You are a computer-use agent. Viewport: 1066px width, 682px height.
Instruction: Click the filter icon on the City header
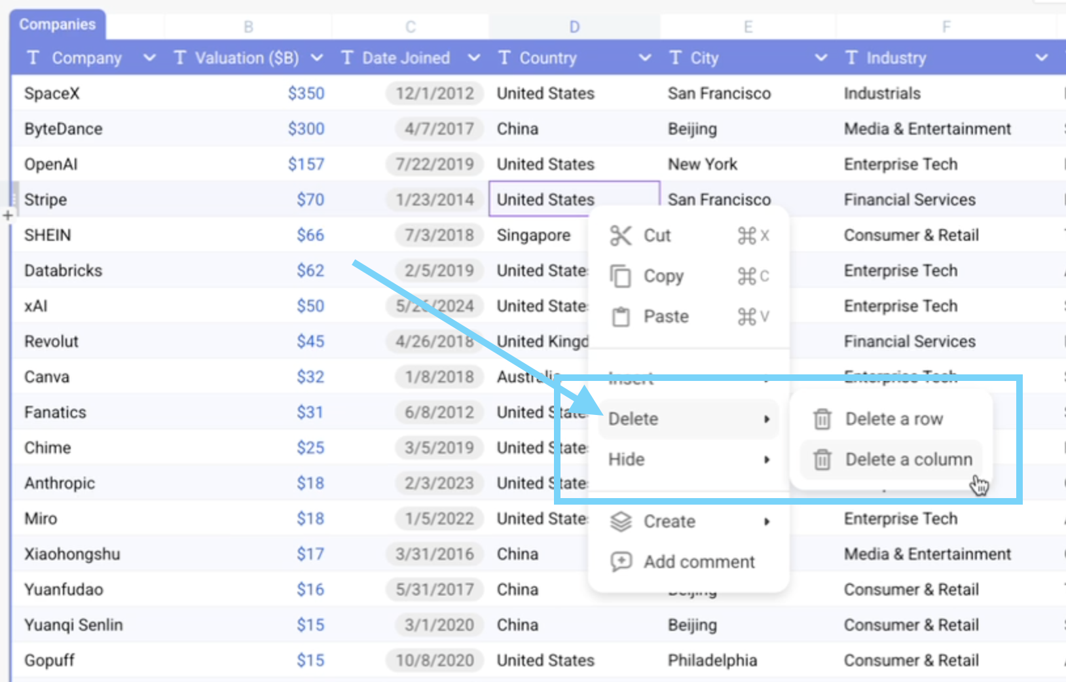[x=675, y=58]
